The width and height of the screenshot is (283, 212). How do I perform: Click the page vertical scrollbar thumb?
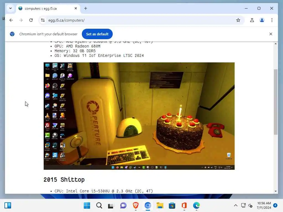[276, 102]
